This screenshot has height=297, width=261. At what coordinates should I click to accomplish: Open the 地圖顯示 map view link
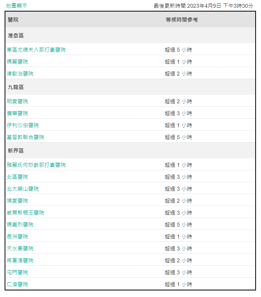pyautogui.click(x=17, y=6)
